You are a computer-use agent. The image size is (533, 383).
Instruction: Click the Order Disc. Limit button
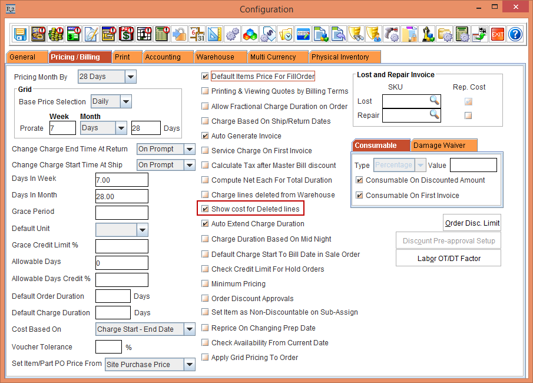[472, 223]
